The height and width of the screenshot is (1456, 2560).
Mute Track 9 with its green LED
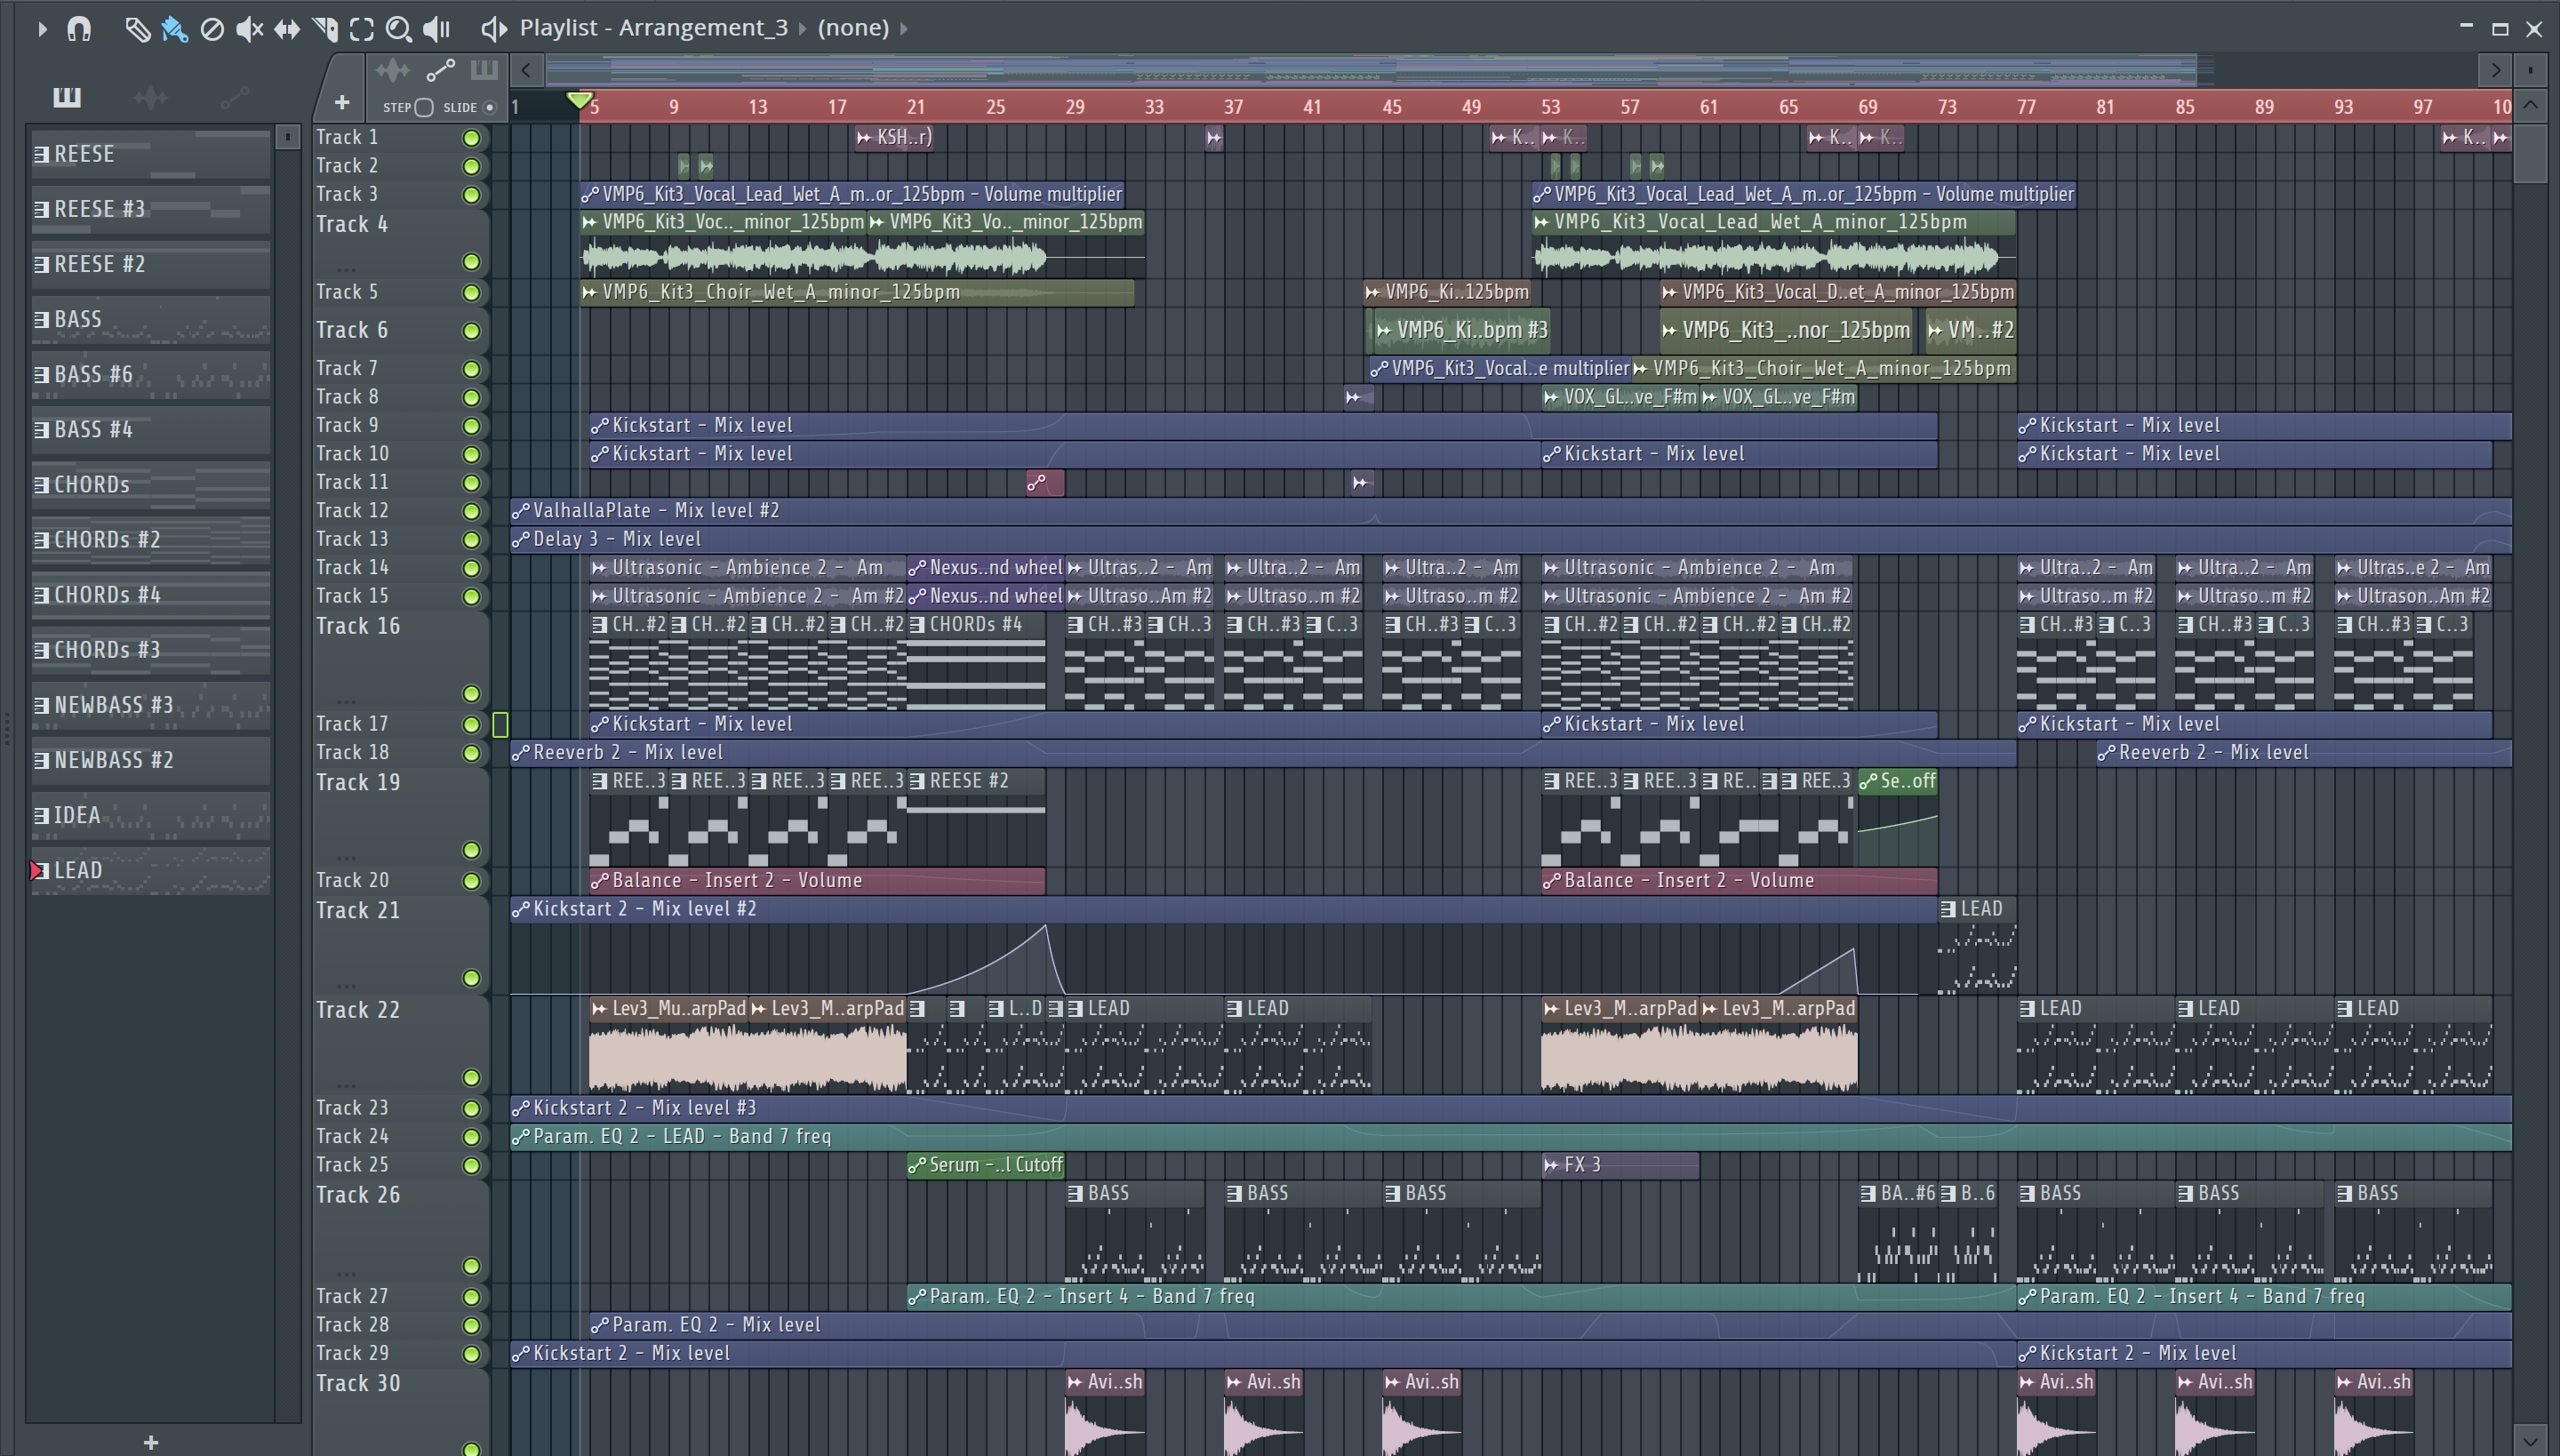(471, 426)
